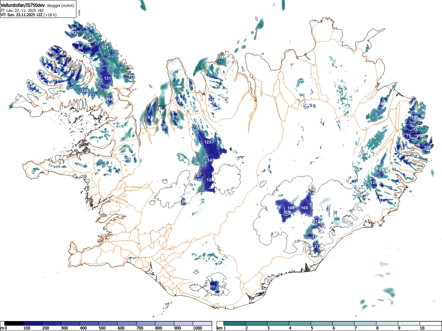Image resolution: width=442 pixels, height=331 pixels.
Task: Click the '7' label on the kilometre legend
Action: click(x=355, y=328)
